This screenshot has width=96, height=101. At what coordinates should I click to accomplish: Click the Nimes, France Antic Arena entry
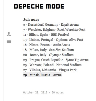(47, 45)
